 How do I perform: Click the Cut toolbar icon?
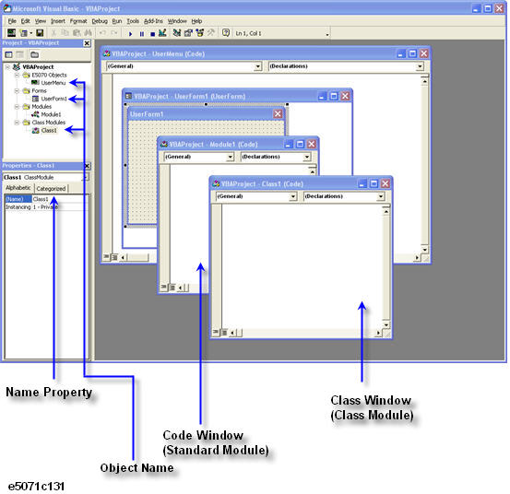coord(54,33)
